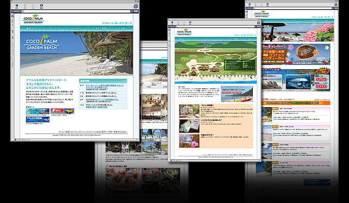Click the Go button beside the front-left address bar
Viewport: 349px width, 203px height.
[135, 11]
